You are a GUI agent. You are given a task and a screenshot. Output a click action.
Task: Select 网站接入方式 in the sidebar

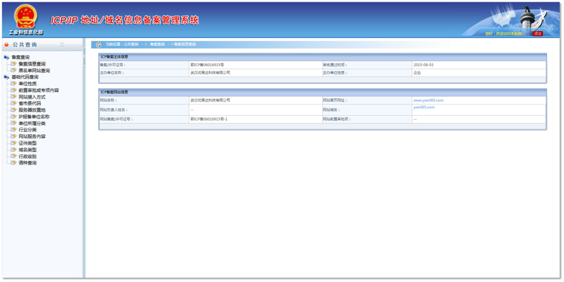point(32,97)
